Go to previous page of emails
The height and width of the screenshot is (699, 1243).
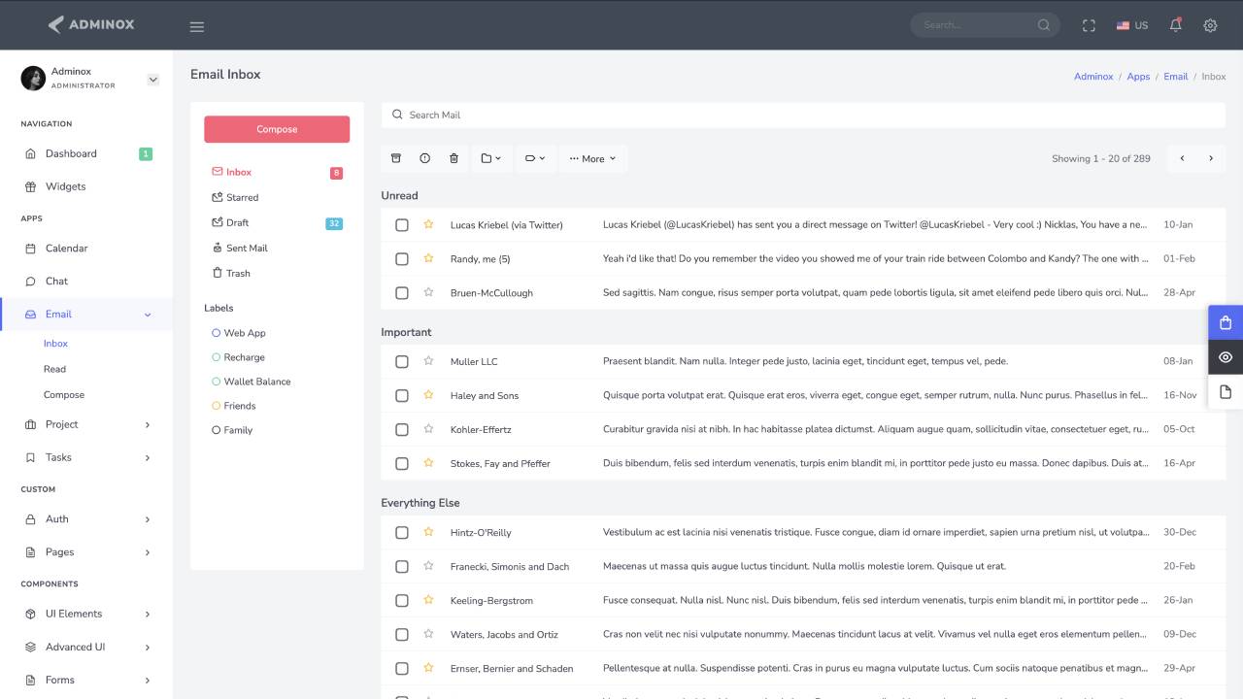click(x=1182, y=158)
